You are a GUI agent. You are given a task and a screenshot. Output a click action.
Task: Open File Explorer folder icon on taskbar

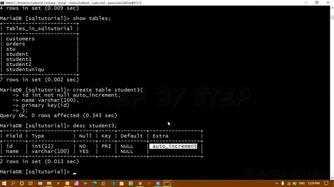(49, 183)
